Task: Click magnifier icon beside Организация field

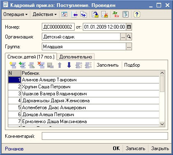Action: pos(129,37)
